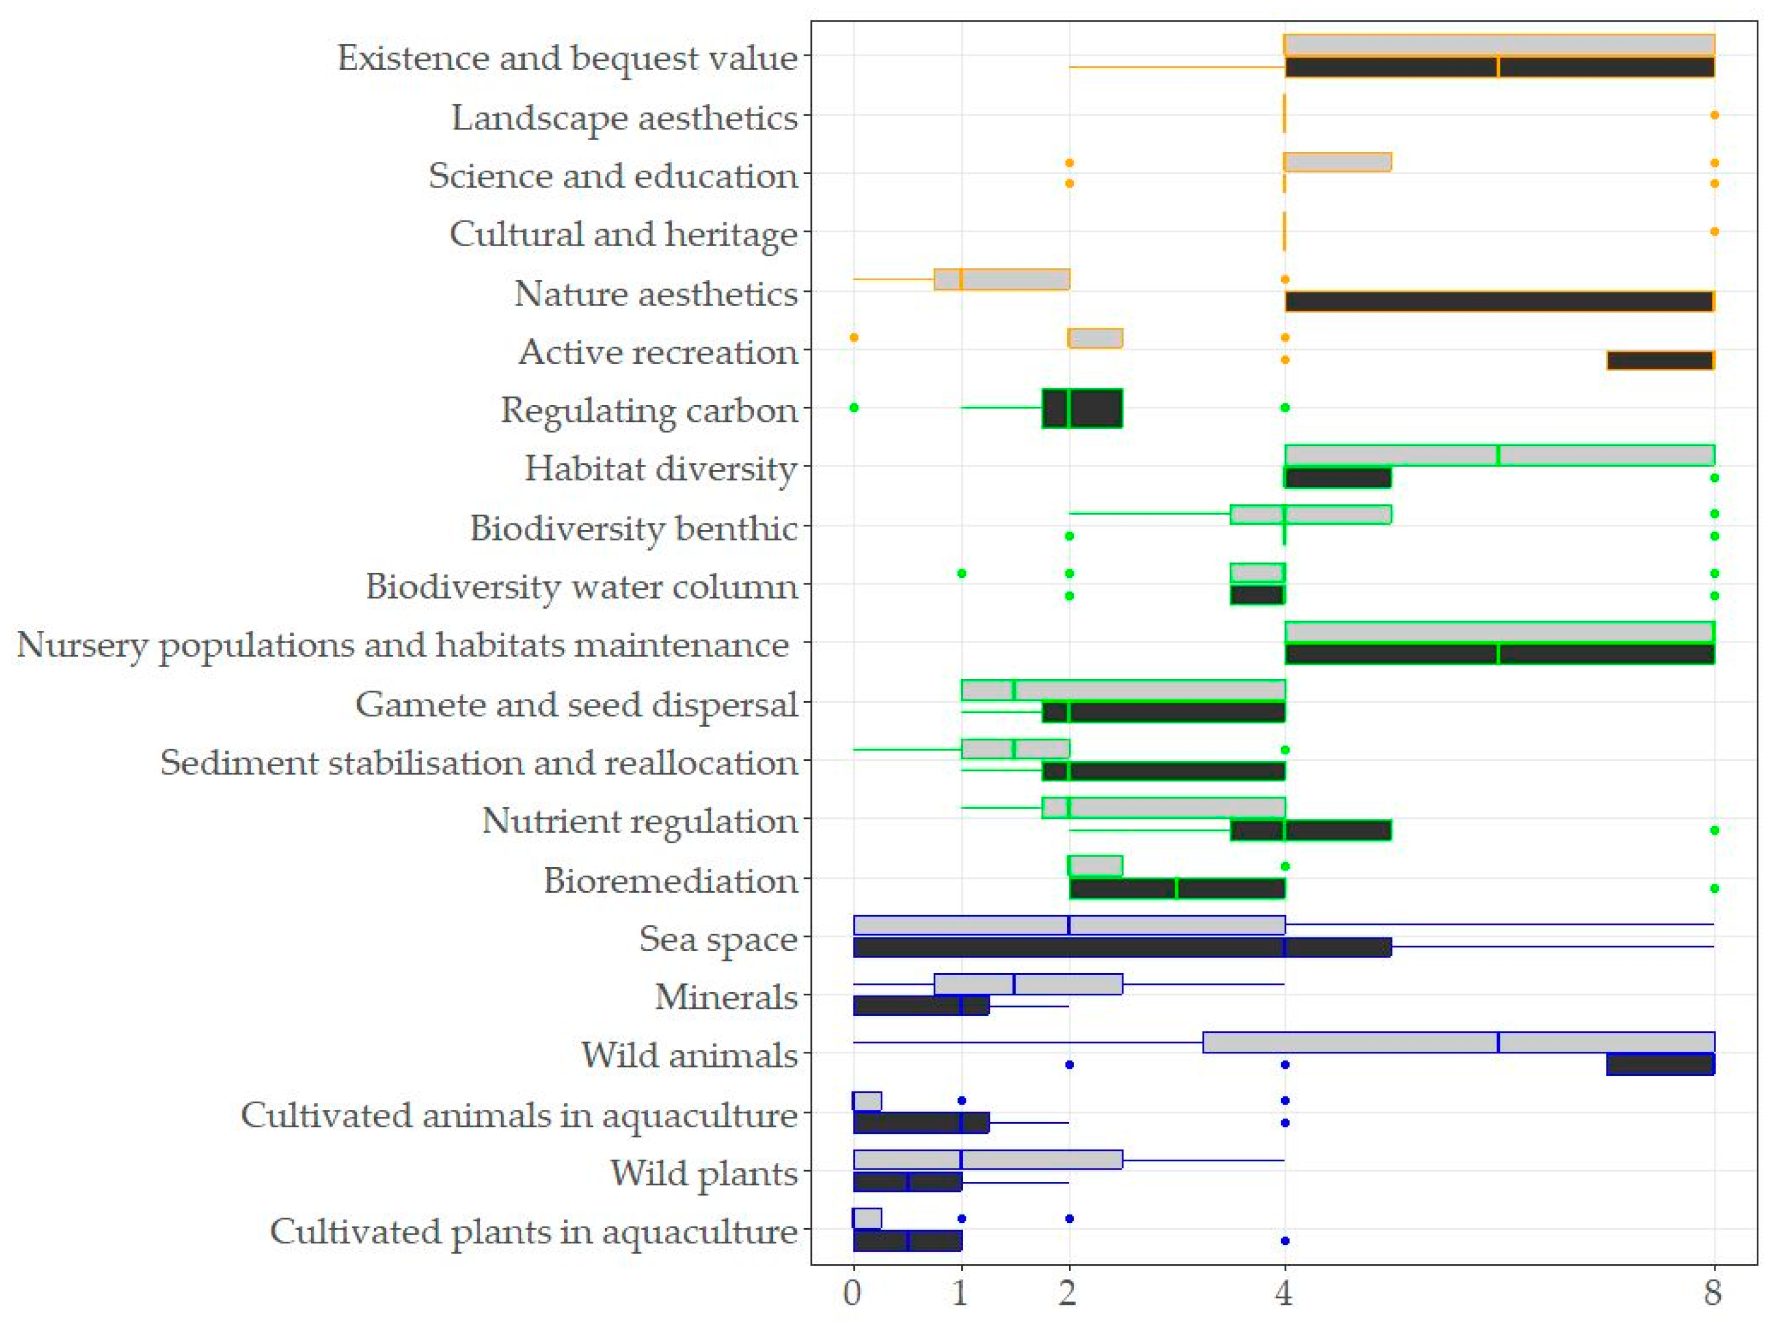
Task: Click the 'Minerals' axis label
Action: click(x=726, y=997)
